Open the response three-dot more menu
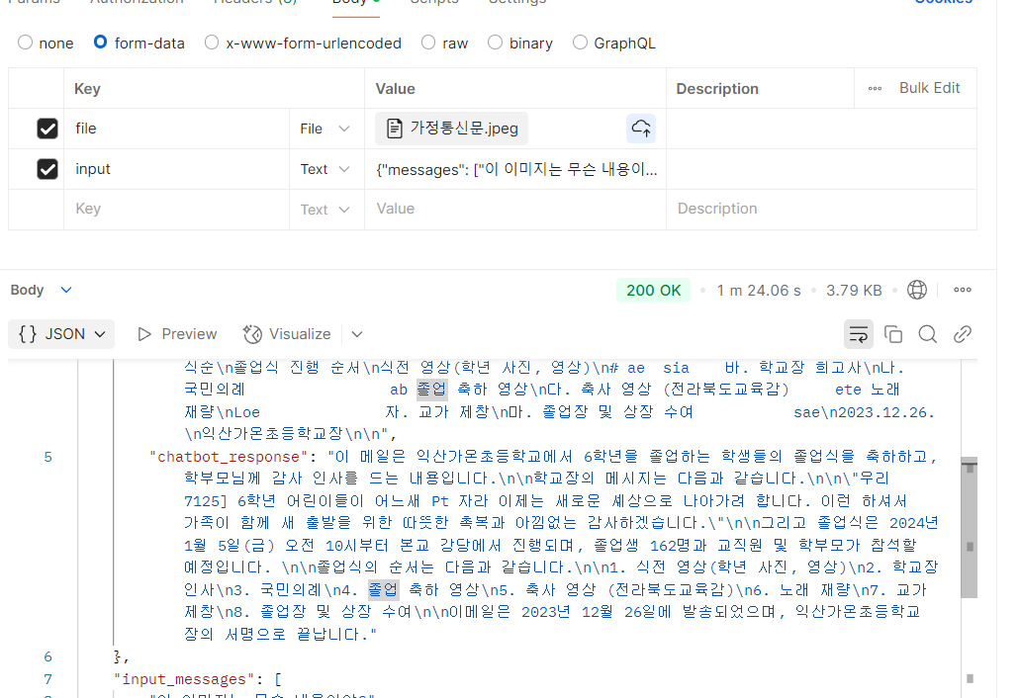This screenshot has width=1020, height=698. [x=962, y=290]
